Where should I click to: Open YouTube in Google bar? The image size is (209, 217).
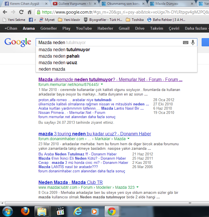click(84, 28)
